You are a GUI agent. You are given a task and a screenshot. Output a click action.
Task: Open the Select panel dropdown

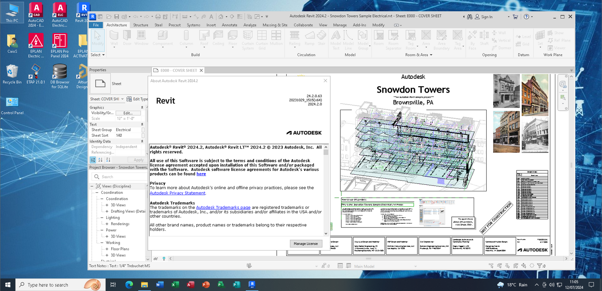[x=97, y=55]
